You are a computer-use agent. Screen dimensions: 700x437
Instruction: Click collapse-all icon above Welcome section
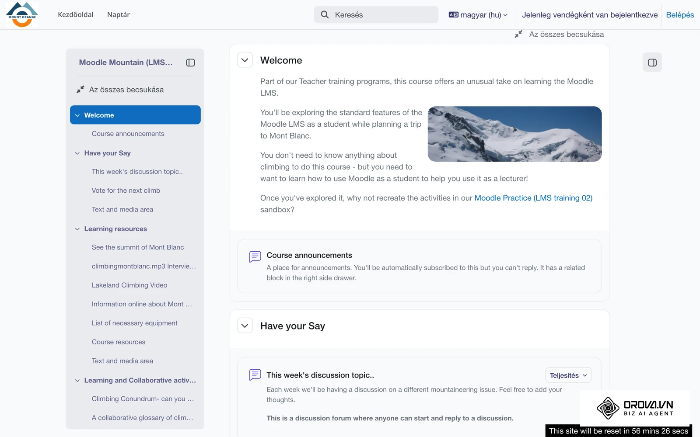click(518, 34)
